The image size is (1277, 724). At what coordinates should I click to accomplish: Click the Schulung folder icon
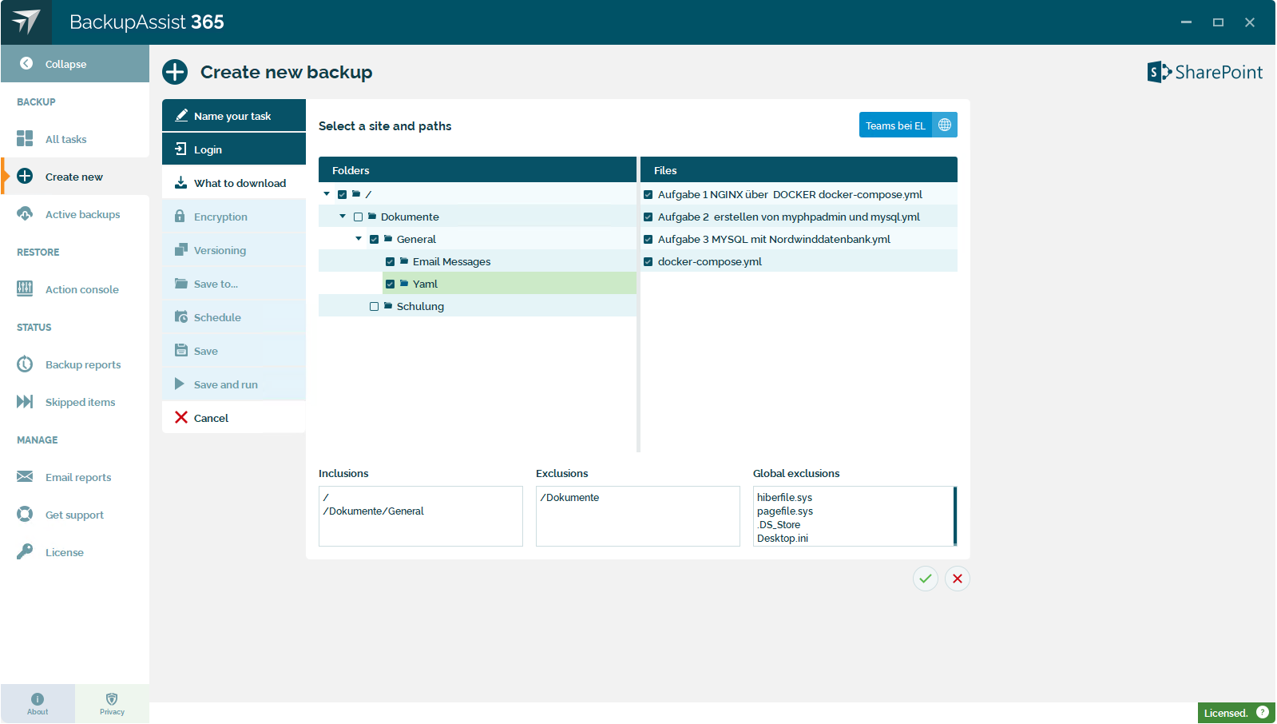click(x=388, y=305)
